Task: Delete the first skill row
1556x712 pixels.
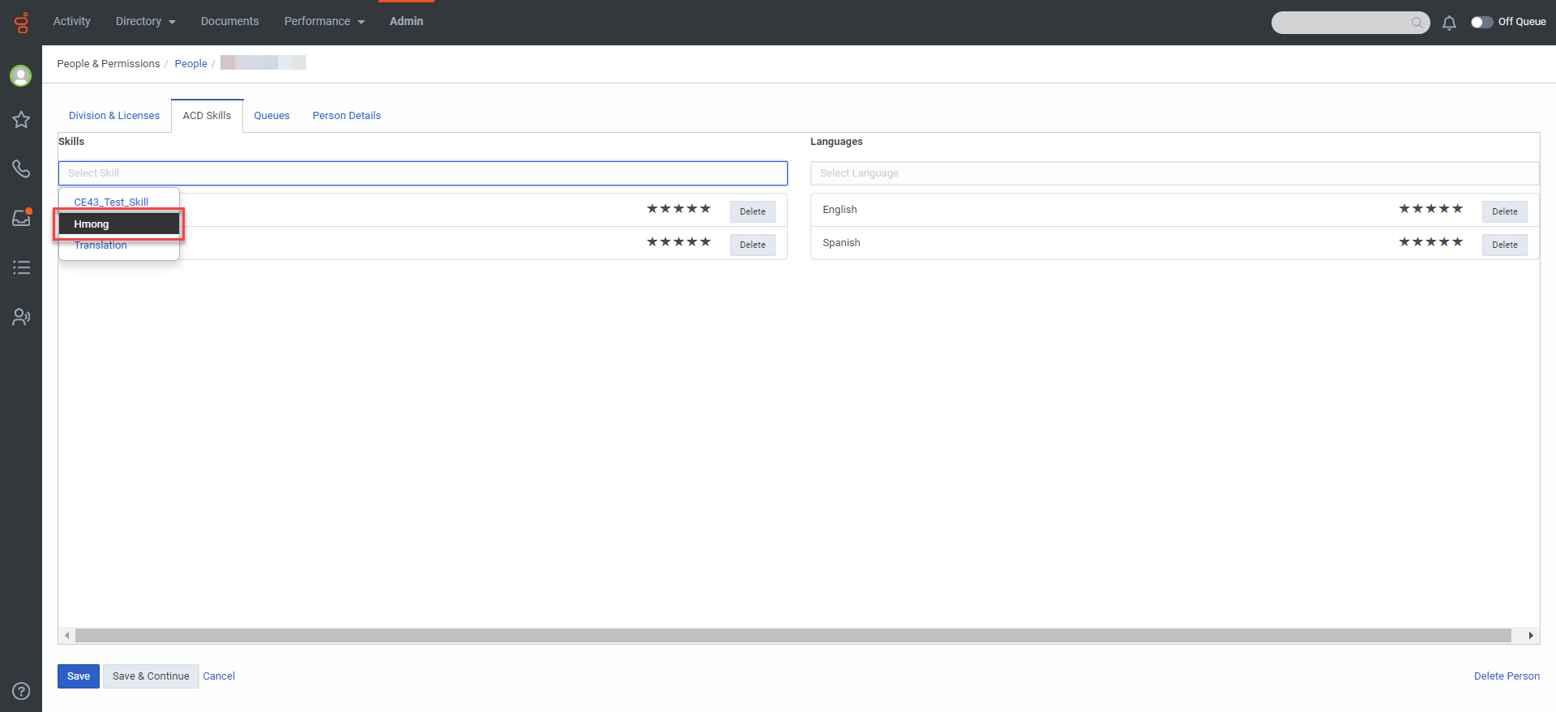Action: click(752, 211)
